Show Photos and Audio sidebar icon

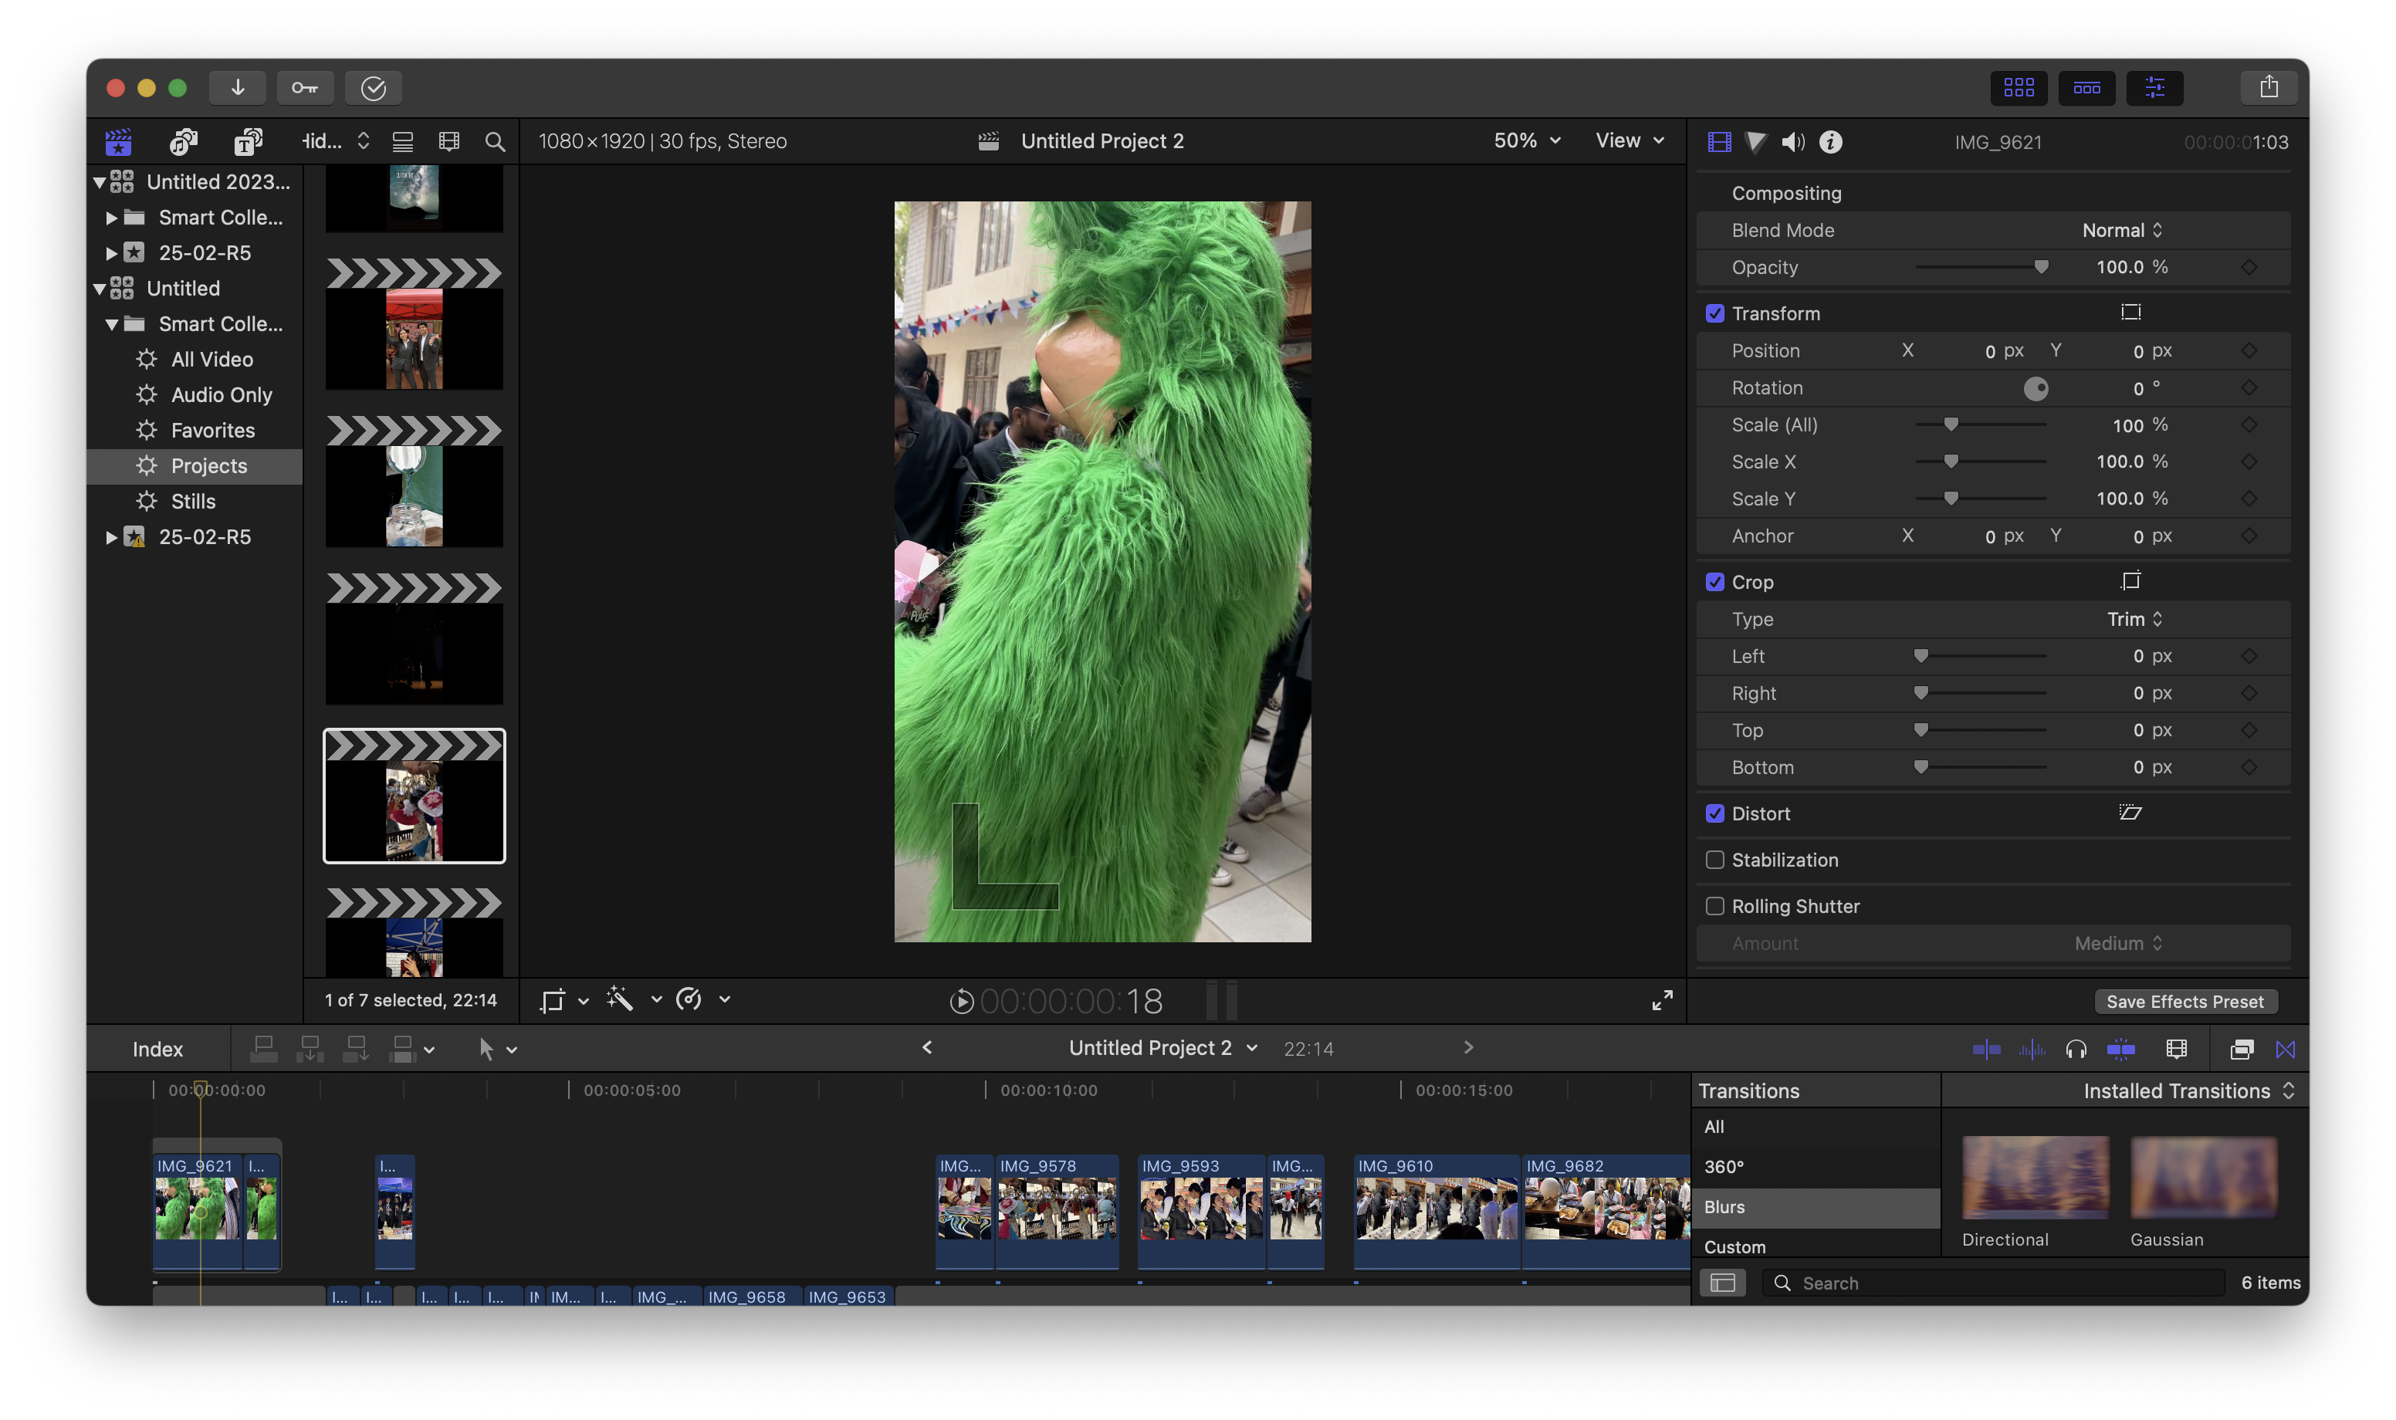tap(184, 142)
